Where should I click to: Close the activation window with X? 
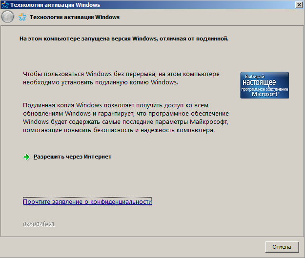[x=299, y=5]
